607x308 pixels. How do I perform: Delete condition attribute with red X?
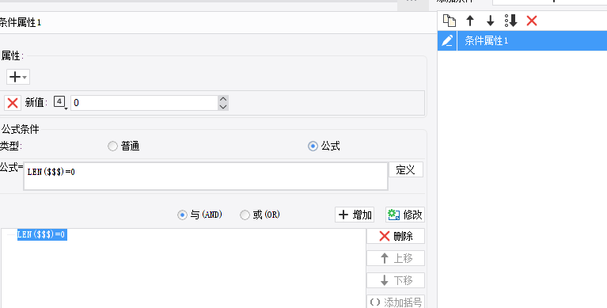[532, 21]
